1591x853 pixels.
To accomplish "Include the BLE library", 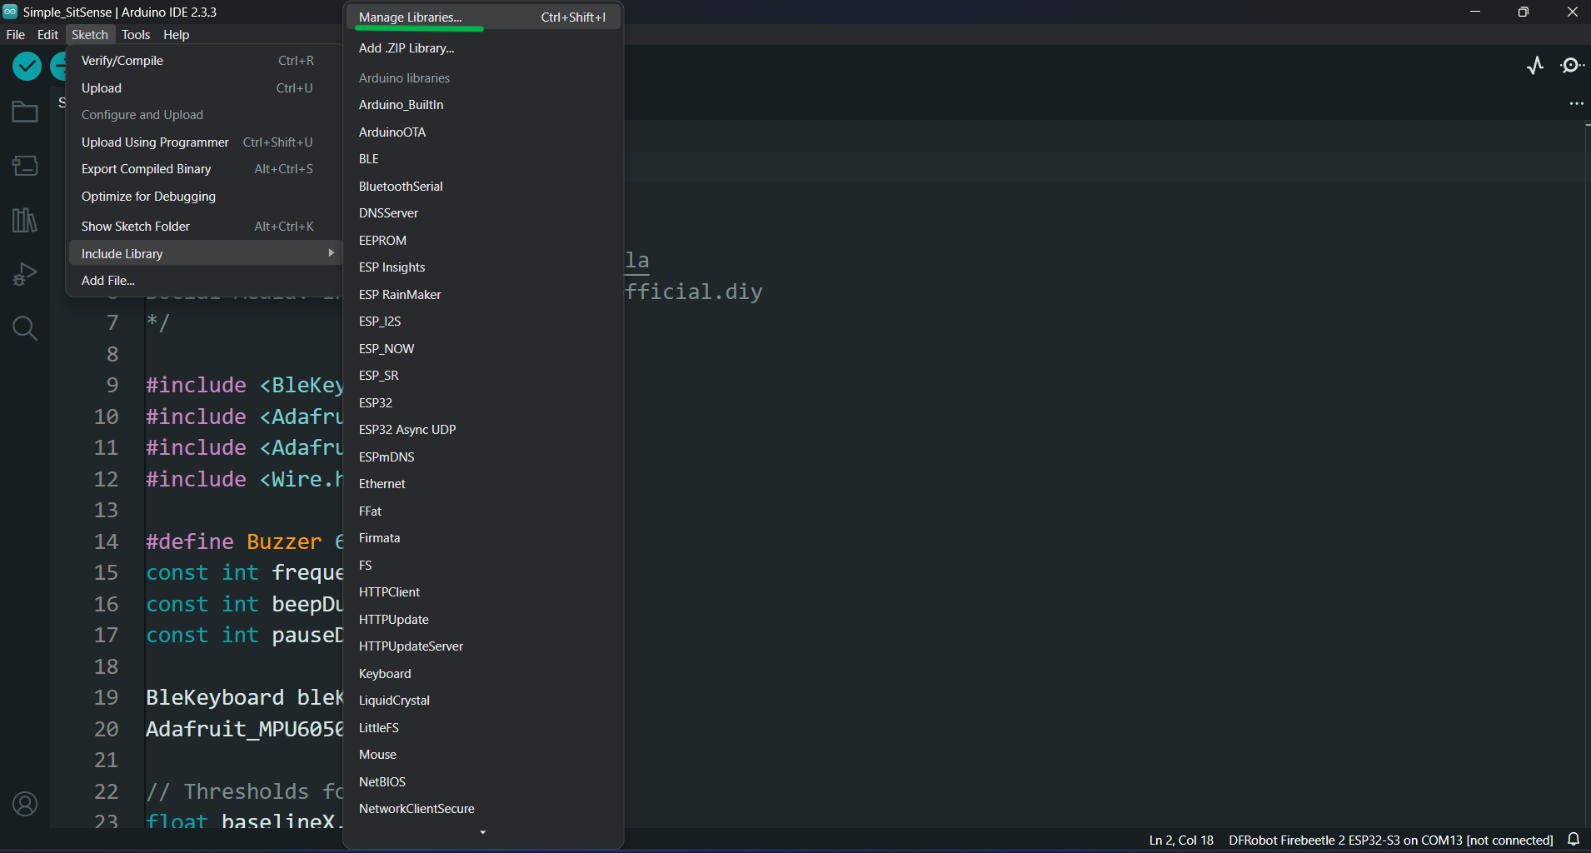I will [483, 159].
